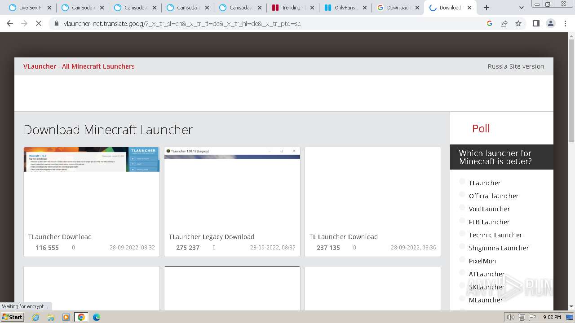Image resolution: width=575 pixels, height=323 pixels.
Task: Switch to Trending tab
Action: click(x=293, y=8)
